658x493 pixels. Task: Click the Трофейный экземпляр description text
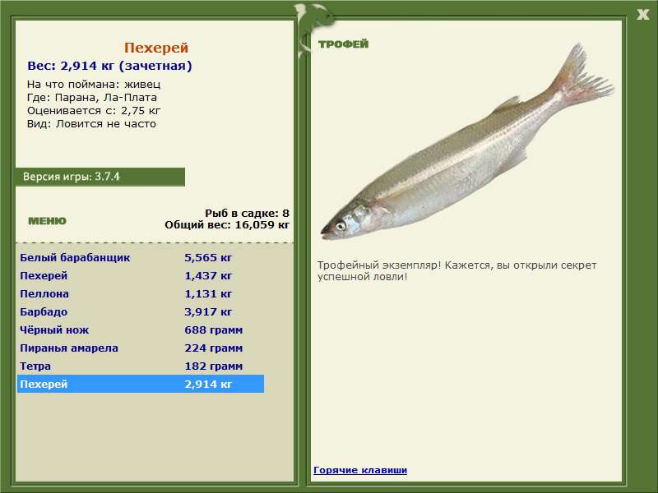click(x=456, y=271)
